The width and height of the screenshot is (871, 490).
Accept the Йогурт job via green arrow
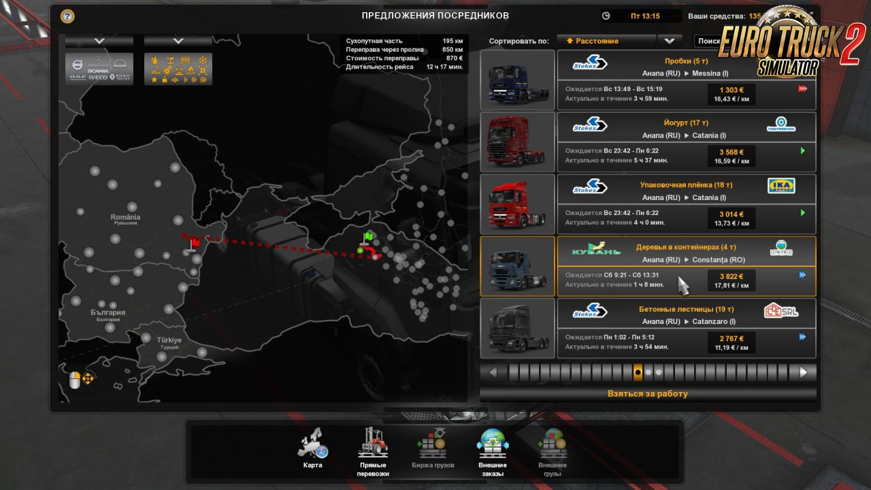pos(803,152)
